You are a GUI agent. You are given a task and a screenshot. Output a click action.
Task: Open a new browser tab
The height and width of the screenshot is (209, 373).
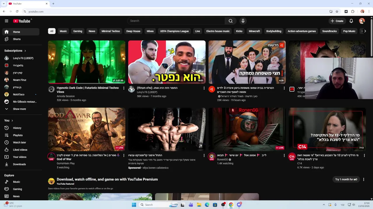click(53, 4)
